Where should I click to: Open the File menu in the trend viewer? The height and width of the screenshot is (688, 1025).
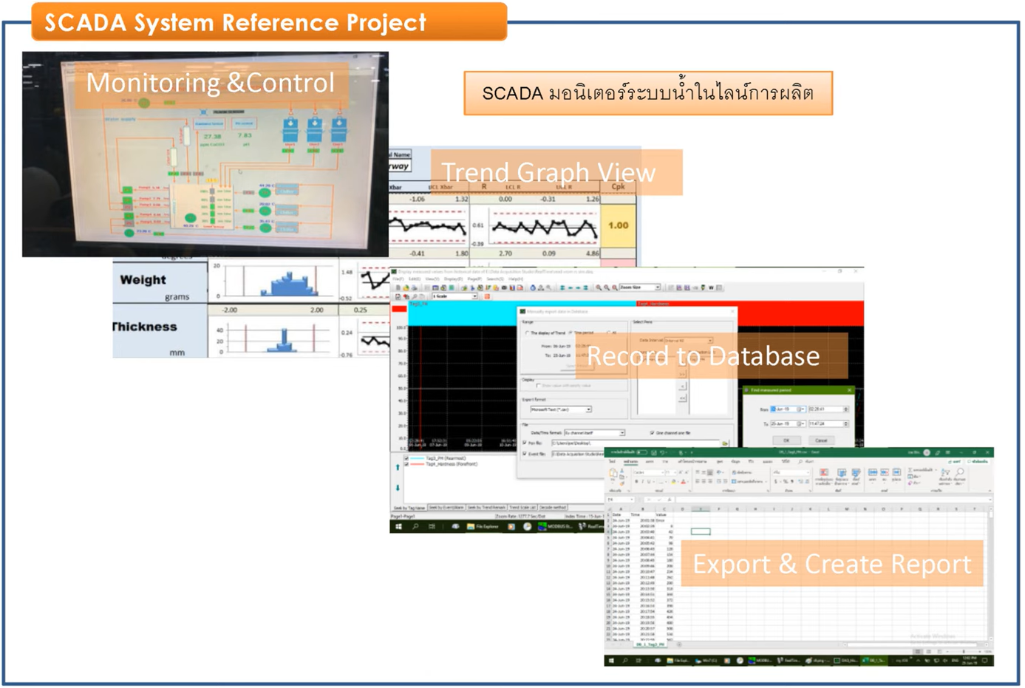point(399,279)
